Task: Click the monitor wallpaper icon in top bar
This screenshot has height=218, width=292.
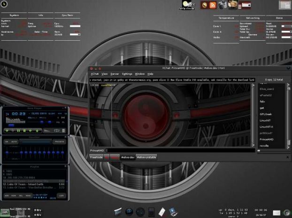Action: tap(233, 5)
